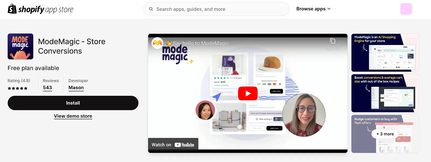The width and height of the screenshot is (431, 162).
Task: Open the AI Shopping Engine screenshot thumbnail
Action: 385,53
